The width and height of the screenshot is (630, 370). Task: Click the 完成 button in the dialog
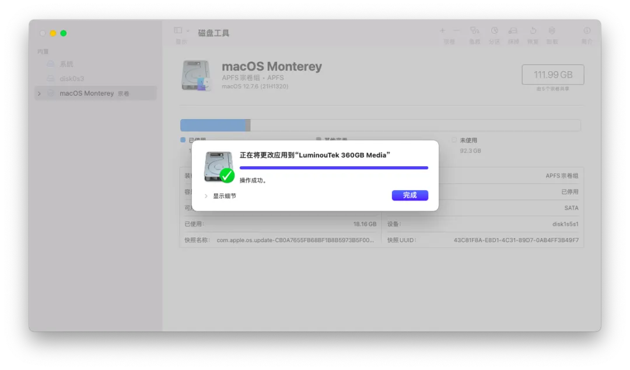tap(410, 195)
